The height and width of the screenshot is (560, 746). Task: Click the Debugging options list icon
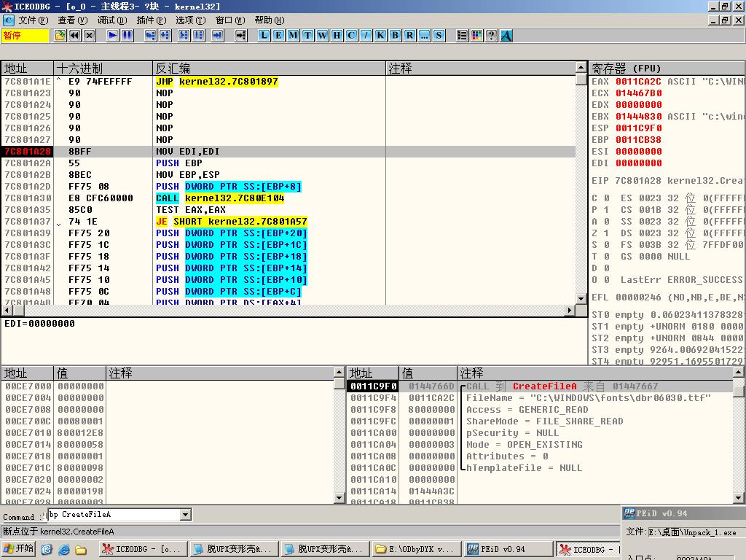tap(462, 35)
